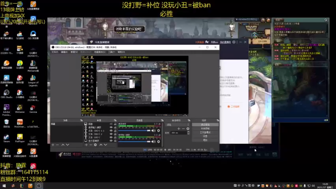Open 帮助(H) menu in OBS
Image resolution: width=336 pixels, height=189 pixels.
tap(121, 52)
